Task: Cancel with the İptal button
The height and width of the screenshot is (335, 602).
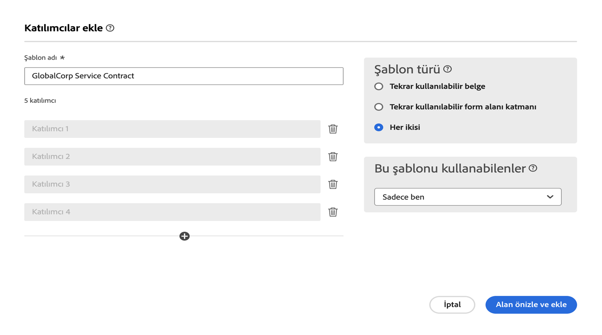Action: point(452,305)
